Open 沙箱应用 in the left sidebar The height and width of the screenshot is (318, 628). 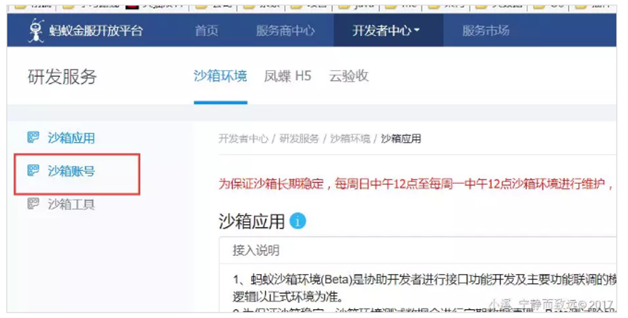72,138
